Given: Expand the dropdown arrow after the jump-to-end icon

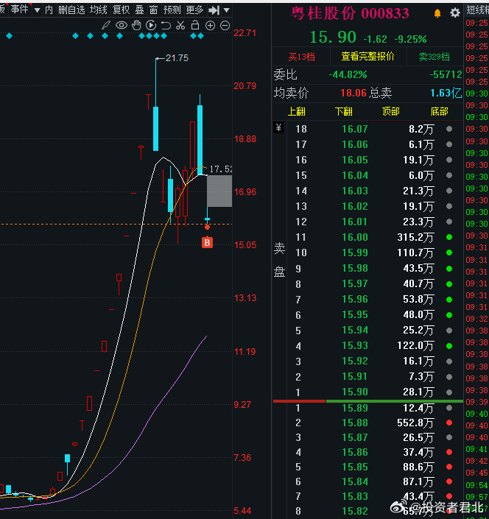Looking at the screenshot, I should [x=226, y=10].
